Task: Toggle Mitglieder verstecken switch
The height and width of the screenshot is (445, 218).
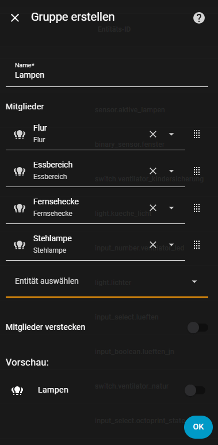Action: point(198,328)
